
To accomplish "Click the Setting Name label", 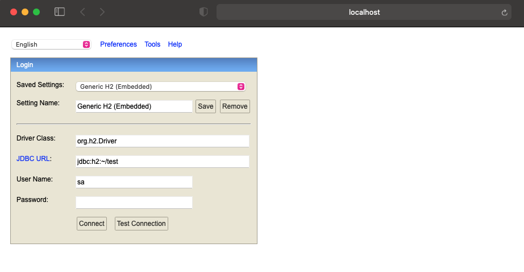I will pos(38,103).
